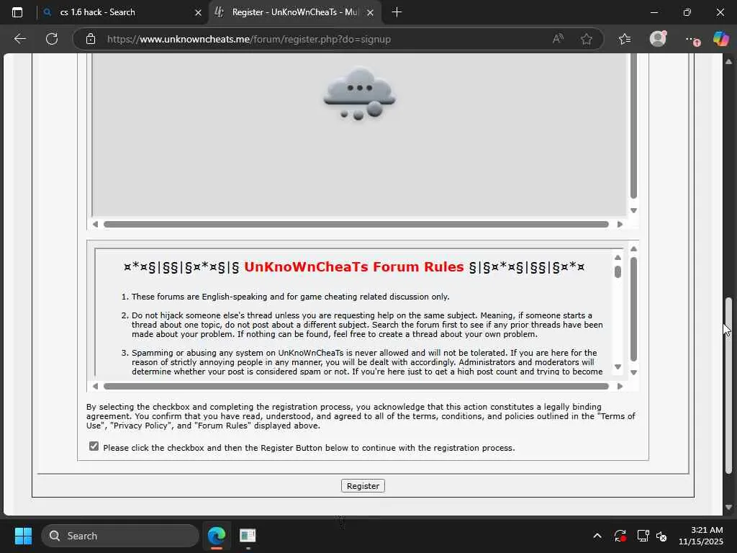Click forum rules outer frame down arrow

(x=633, y=372)
